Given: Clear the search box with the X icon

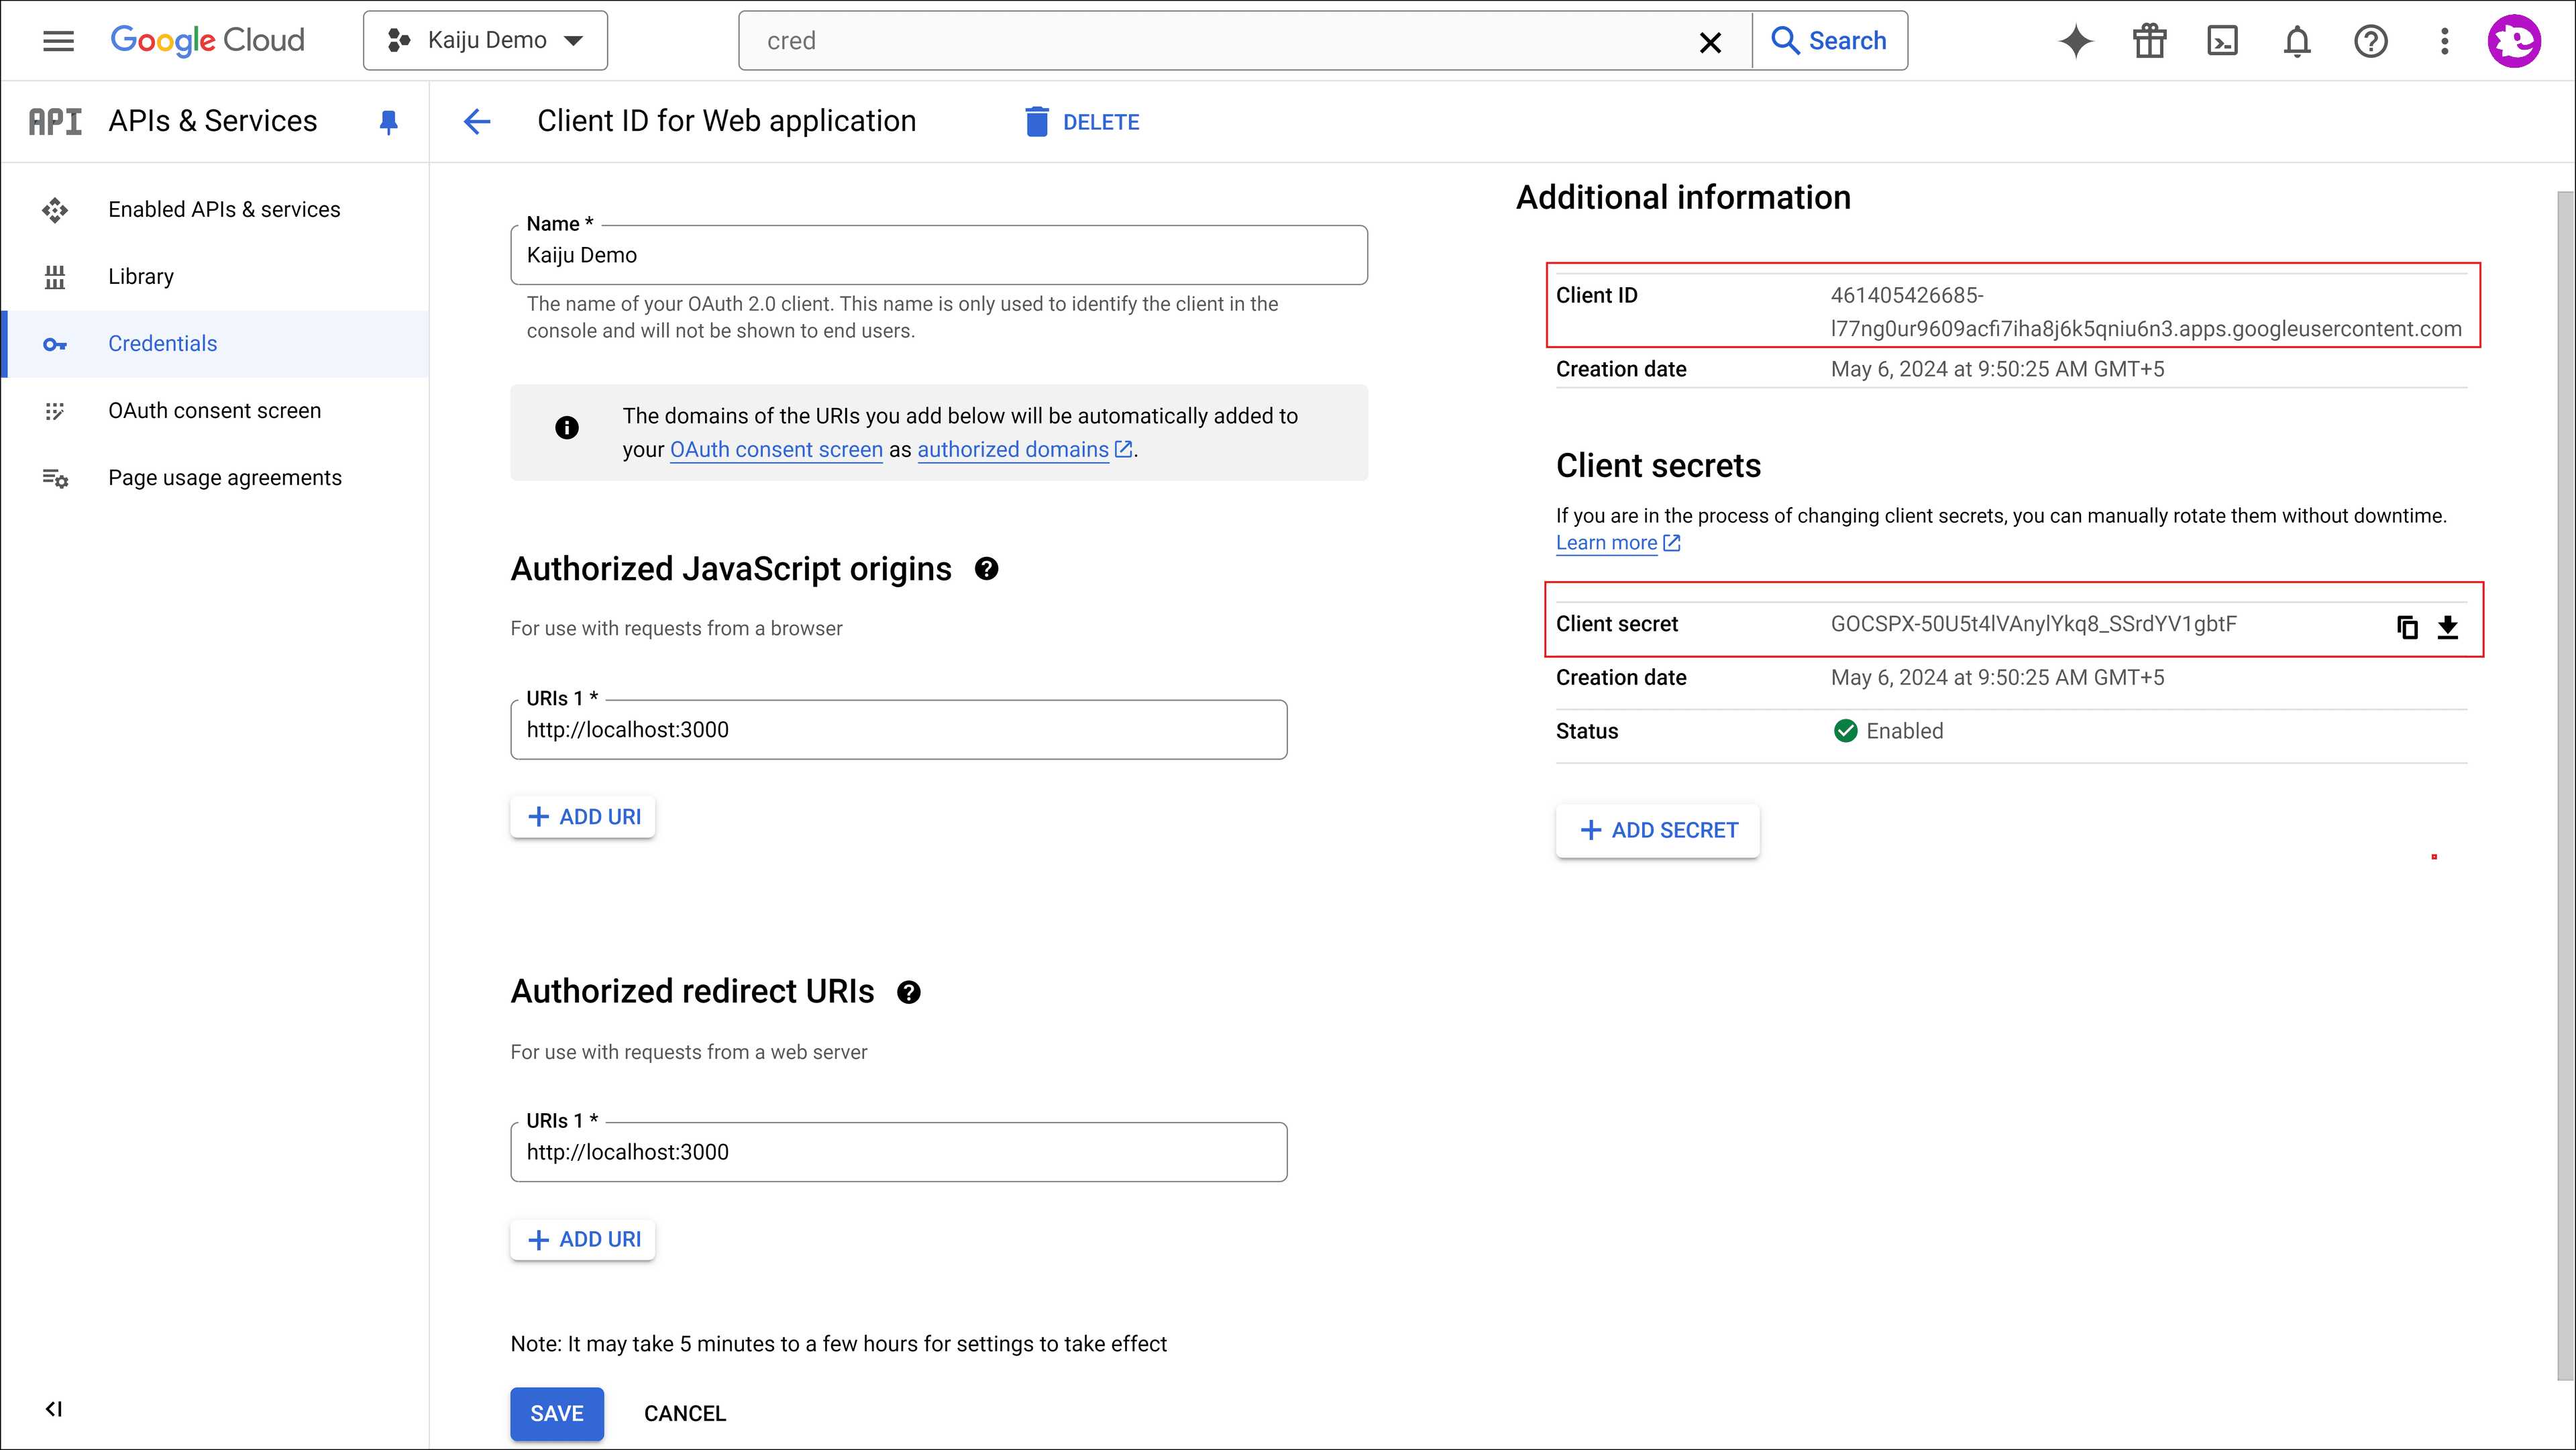Looking at the screenshot, I should 1710,42.
